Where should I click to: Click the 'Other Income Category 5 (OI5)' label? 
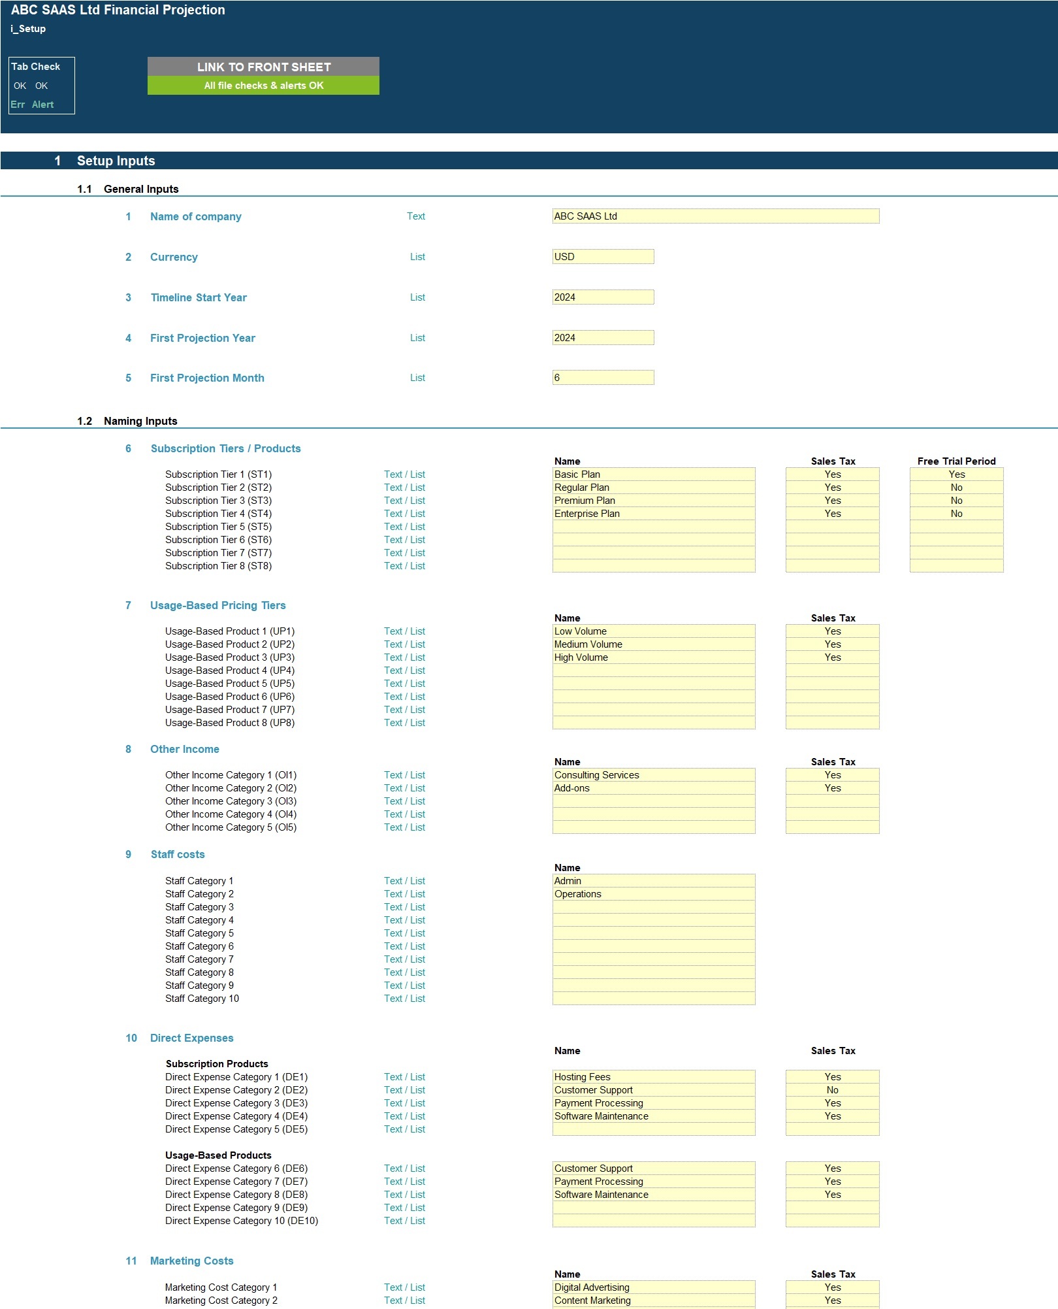click(x=231, y=827)
